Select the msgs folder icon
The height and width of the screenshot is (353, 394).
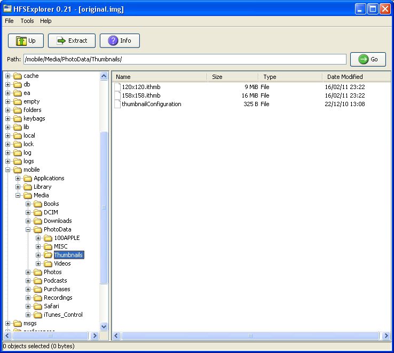pos(18,323)
